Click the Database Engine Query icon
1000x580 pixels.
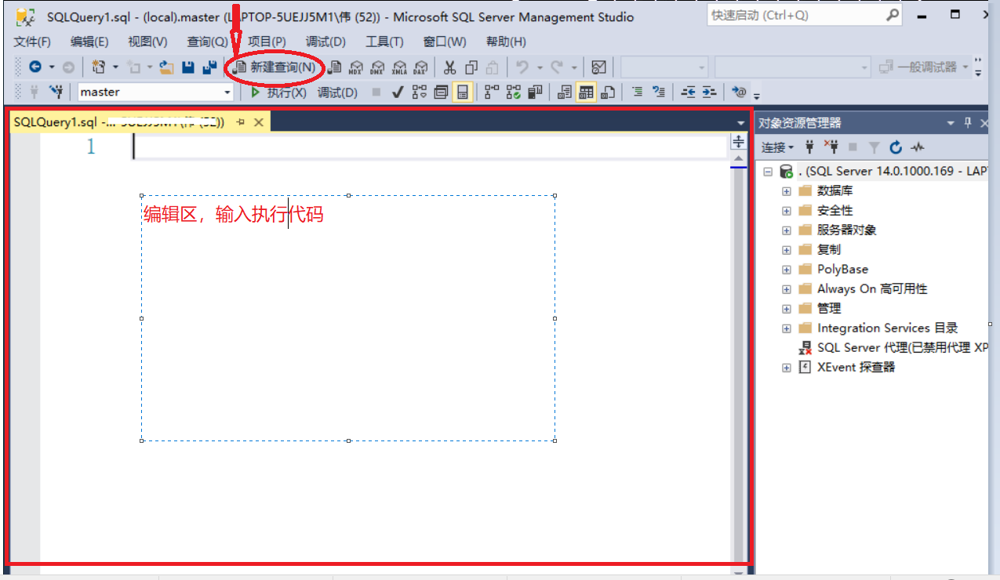[x=335, y=67]
